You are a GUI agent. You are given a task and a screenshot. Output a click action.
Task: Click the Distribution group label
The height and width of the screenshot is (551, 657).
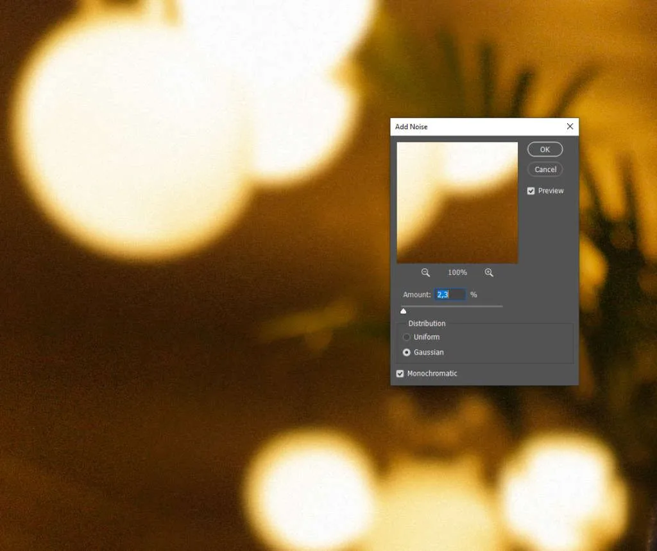click(427, 324)
